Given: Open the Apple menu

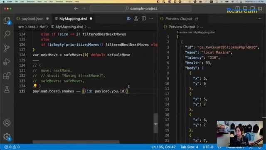Looking at the screenshot, I should coord(4,2).
